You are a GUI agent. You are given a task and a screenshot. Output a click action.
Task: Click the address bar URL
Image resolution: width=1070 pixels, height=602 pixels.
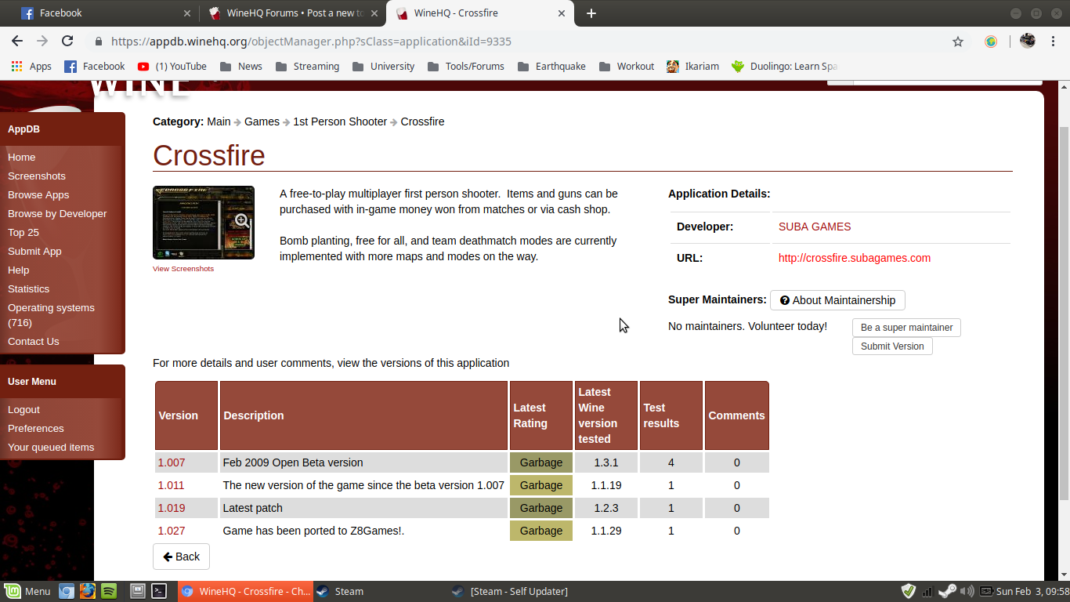point(311,42)
